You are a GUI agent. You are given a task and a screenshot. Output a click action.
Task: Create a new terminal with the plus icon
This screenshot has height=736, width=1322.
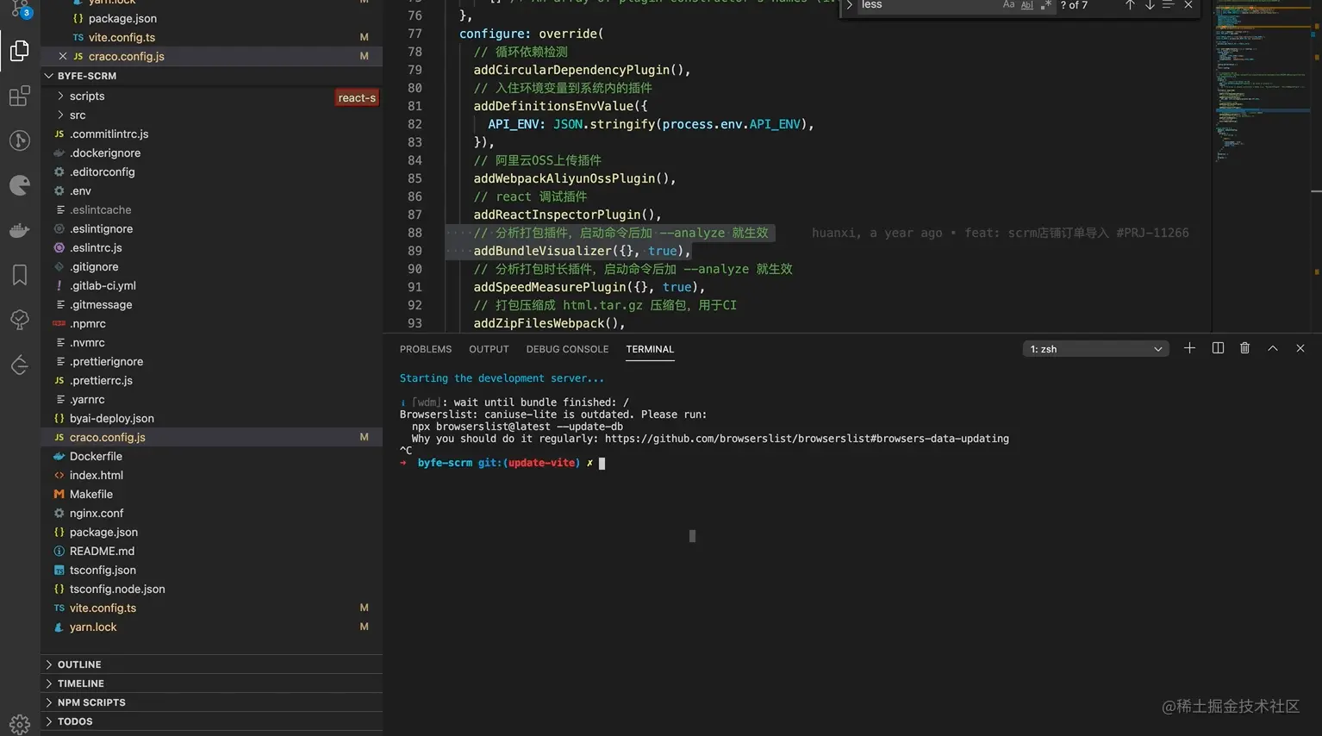1189,348
